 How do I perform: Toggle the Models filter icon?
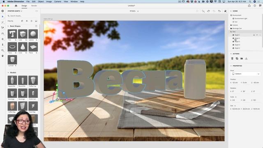(x=22, y=21)
